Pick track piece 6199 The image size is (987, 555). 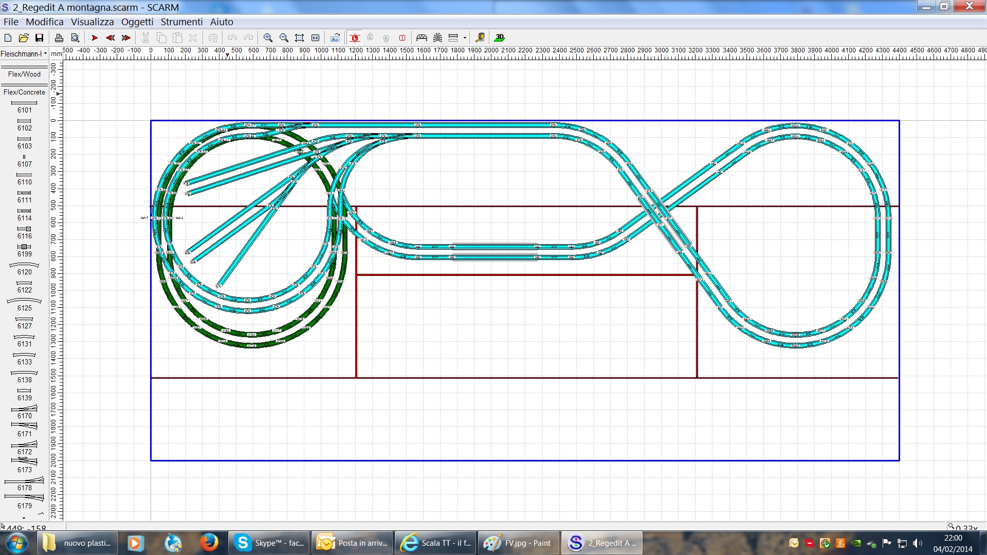coord(24,251)
